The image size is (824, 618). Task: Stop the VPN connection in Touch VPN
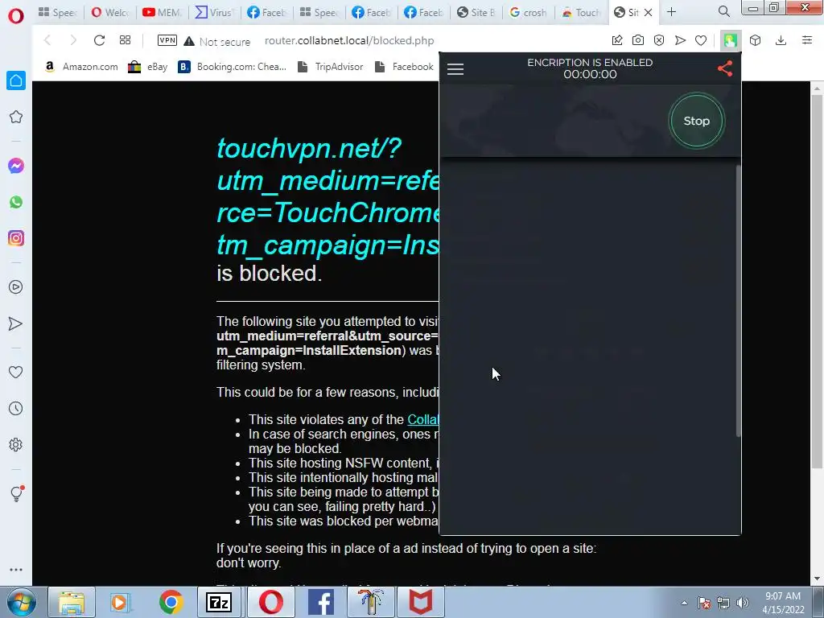pyautogui.click(x=697, y=121)
